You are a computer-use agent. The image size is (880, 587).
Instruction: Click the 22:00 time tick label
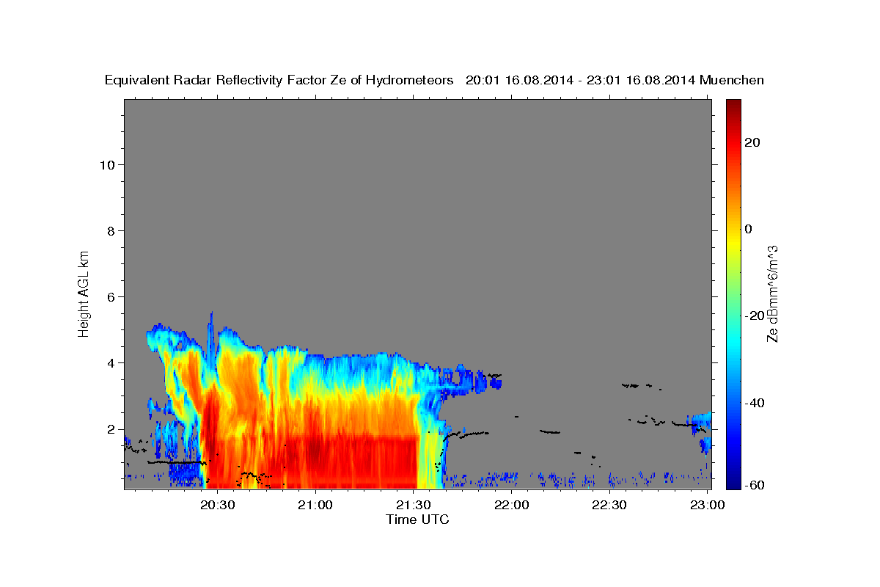click(511, 505)
